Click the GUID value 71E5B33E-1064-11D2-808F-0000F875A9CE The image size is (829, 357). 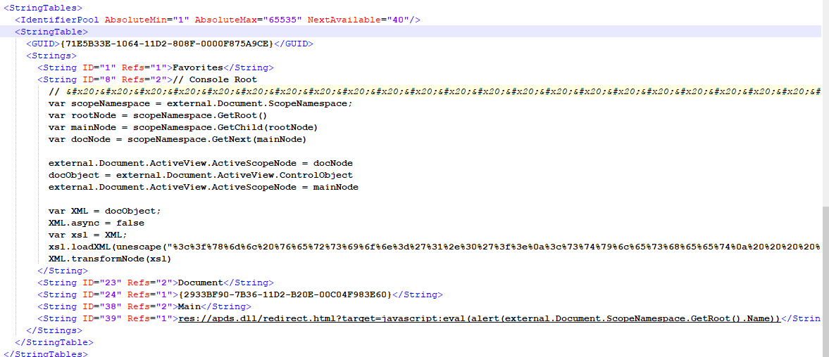pyautogui.click(x=166, y=44)
